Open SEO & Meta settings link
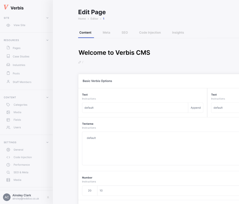 (x=21, y=172)
